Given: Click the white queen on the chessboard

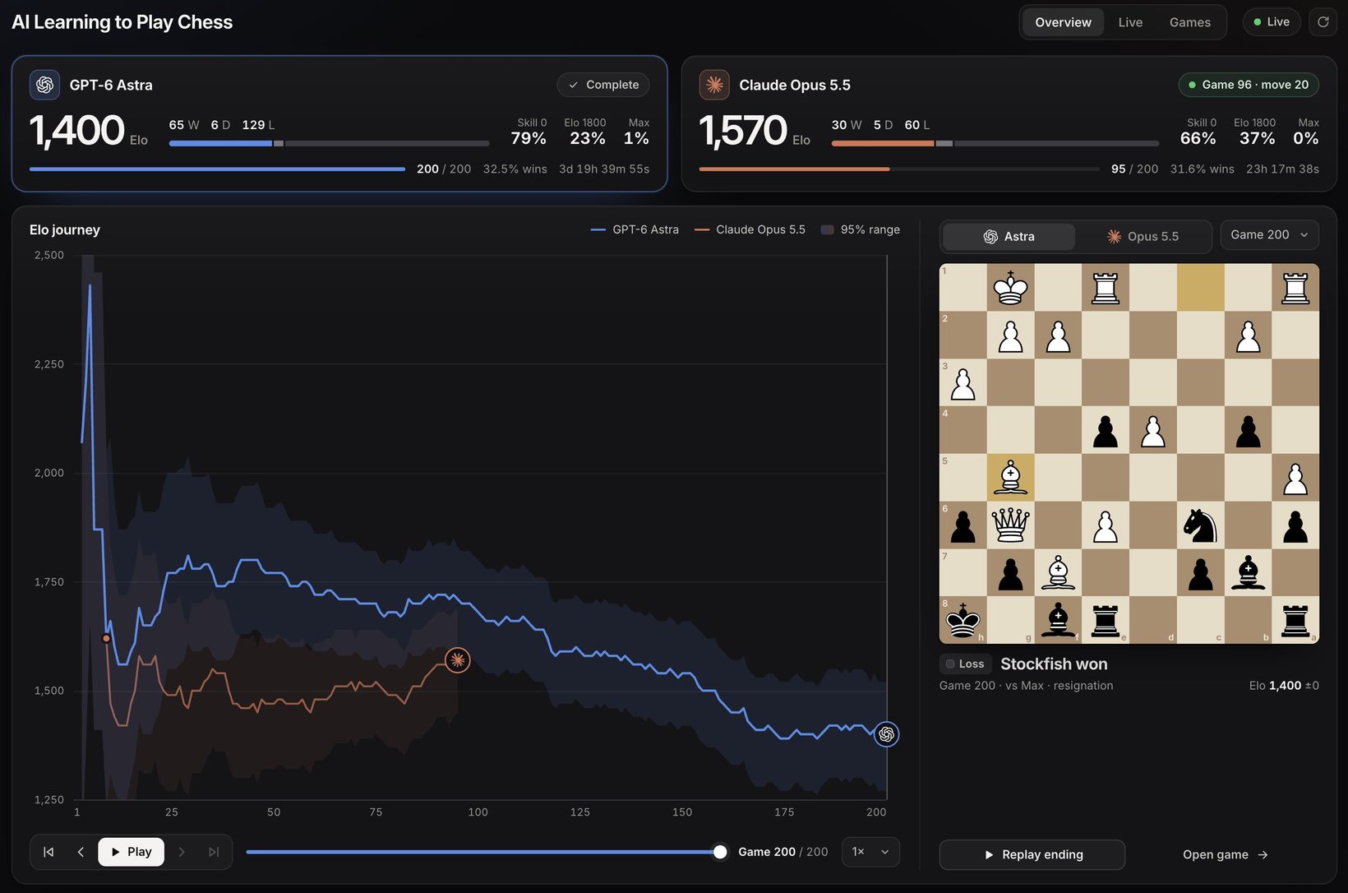Looking at the screenshot, I should pos(1010,525).
